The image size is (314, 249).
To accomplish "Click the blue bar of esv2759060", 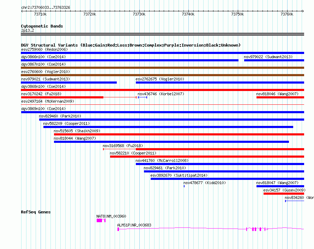I will pyautogui.click(x=162, y=53).
